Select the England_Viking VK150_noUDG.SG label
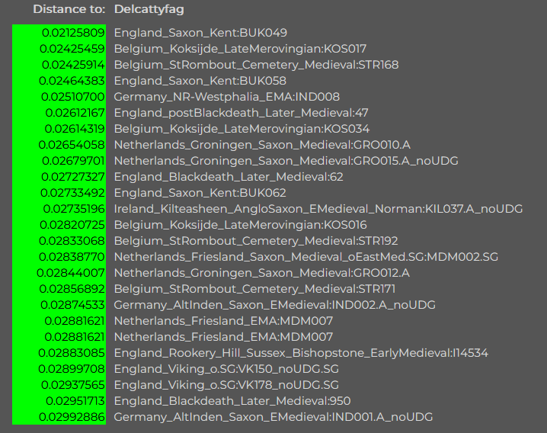 pyautogui.click(x=226, y=369)
